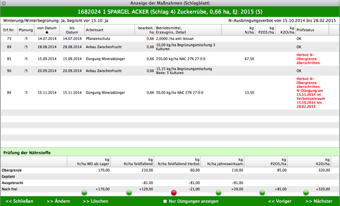Click the red indicator under feldfallend Herbst
The height and width of the screenshot is (206, 340).
click(174, 192)
